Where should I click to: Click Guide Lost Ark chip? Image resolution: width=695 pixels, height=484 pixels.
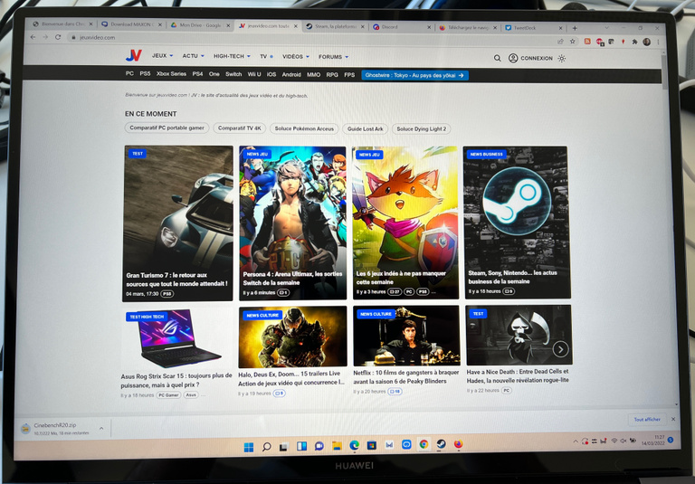(x=365, y=129)
